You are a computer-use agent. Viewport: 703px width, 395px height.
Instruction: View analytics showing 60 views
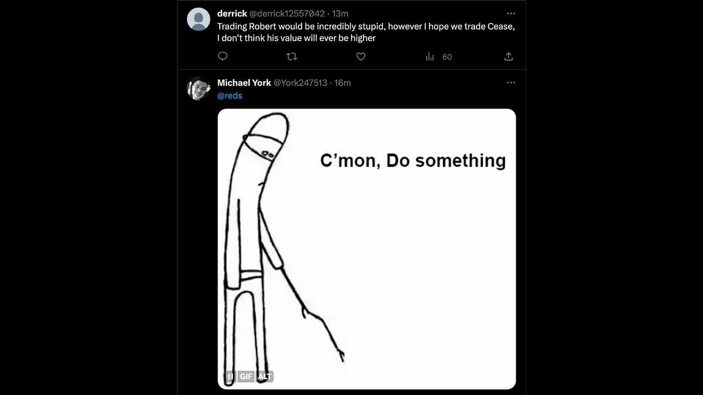[x=438, y=57]
